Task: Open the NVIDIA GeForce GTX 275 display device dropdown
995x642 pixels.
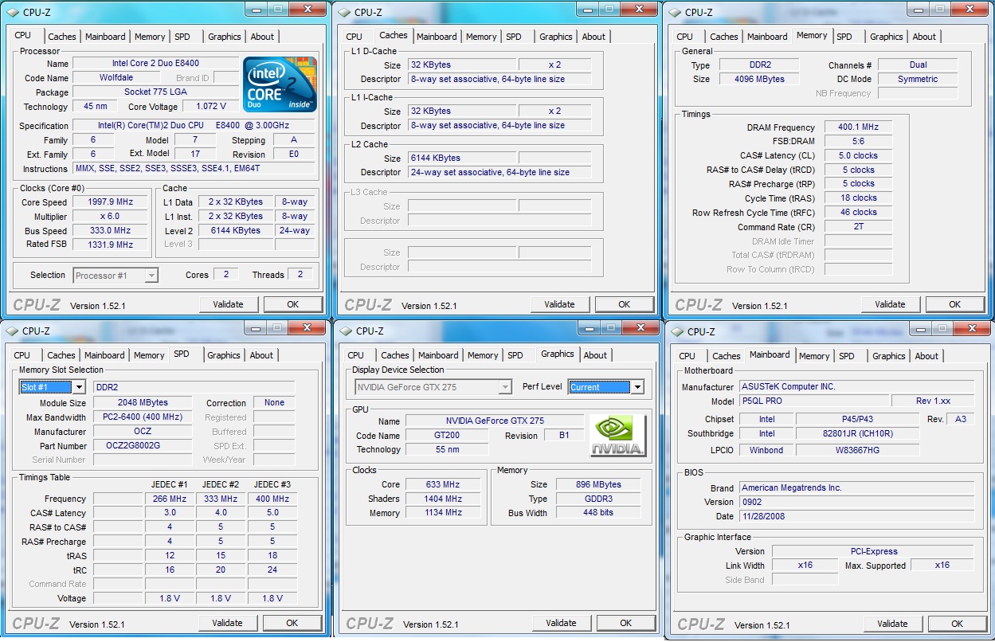Action: [x=505, y=387]
